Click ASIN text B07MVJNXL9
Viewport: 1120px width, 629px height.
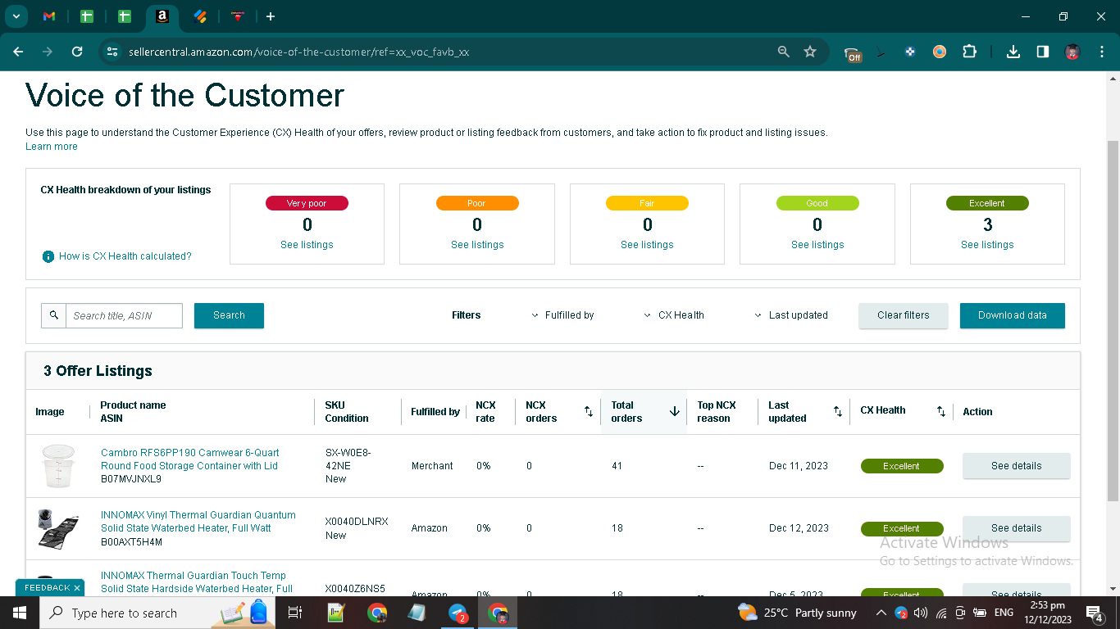pyautogui.click(x=131, y=479)
